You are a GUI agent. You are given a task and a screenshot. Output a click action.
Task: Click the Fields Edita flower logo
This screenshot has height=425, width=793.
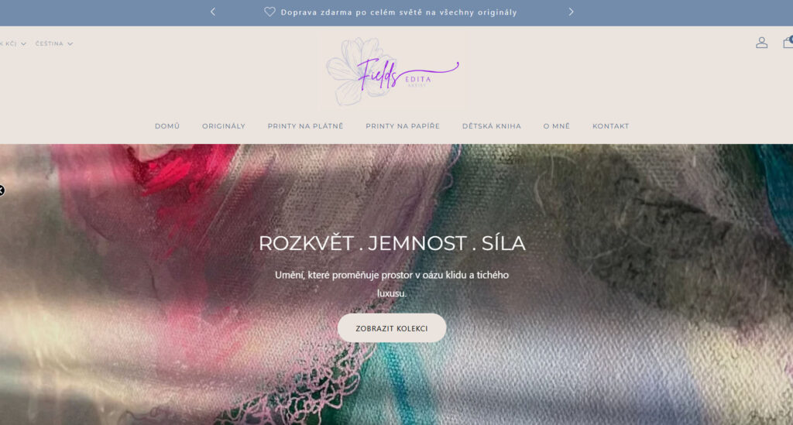tap(393, 70)
